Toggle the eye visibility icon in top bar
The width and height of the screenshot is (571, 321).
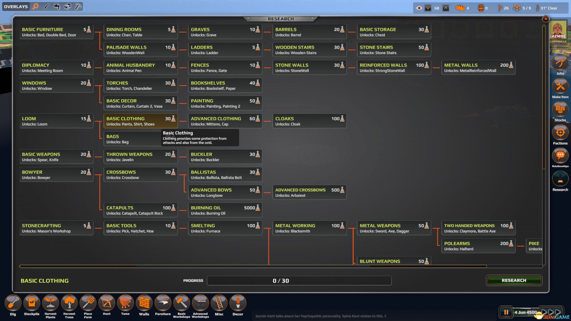tap(419, 8)
